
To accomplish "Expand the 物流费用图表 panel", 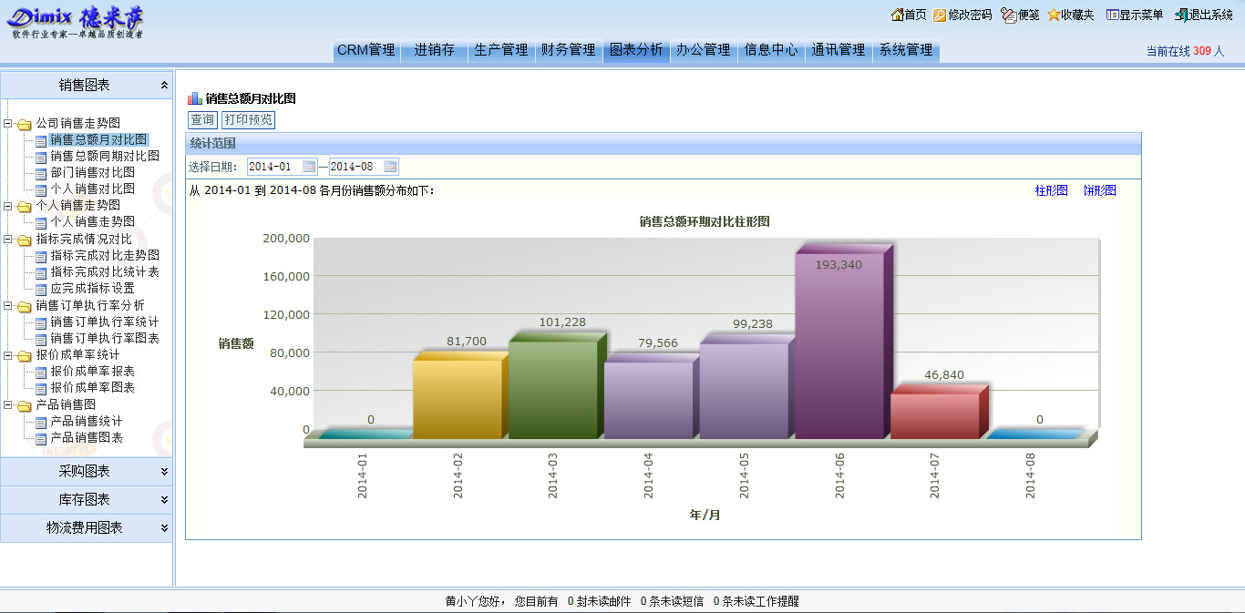I will [164, 527].
